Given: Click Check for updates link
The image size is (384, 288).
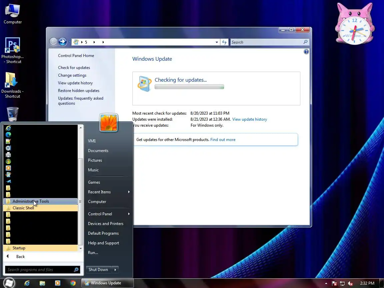Looking at the screenshot, I should pos(74,68).
